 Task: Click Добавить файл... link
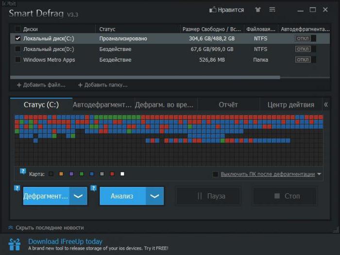(44, 85)
